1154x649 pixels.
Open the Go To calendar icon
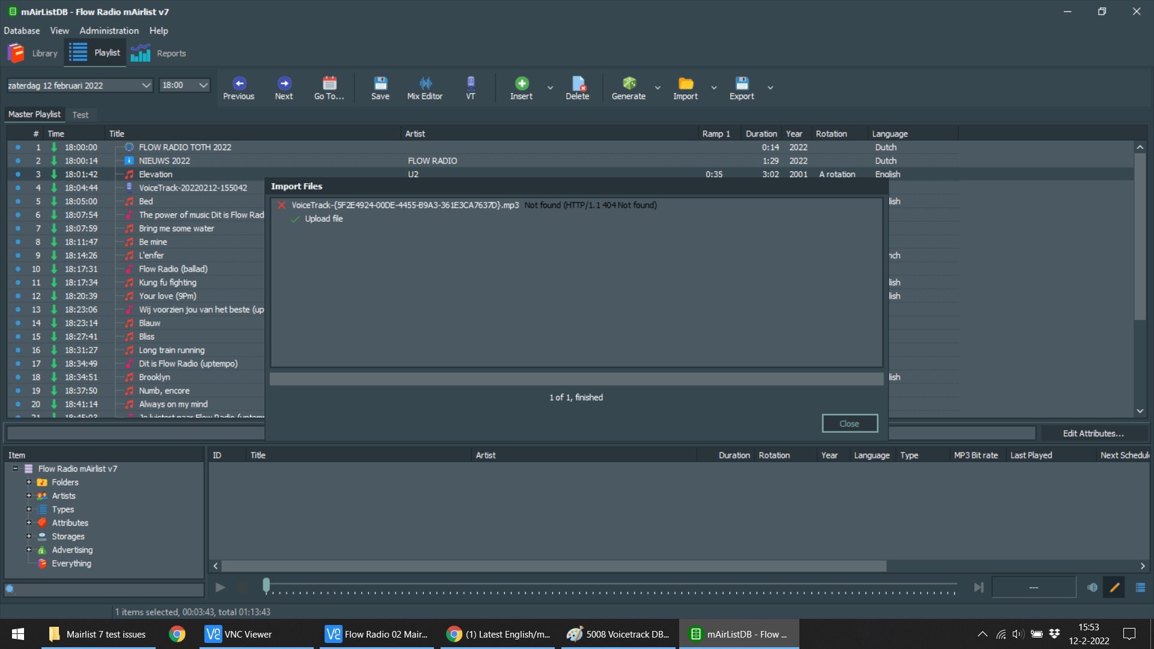click(x=329, y=84)
